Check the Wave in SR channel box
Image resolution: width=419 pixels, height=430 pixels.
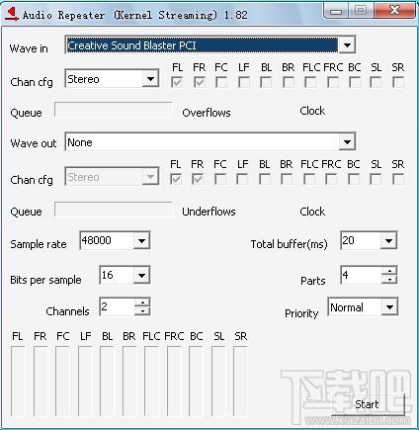(x=398, y=82)
